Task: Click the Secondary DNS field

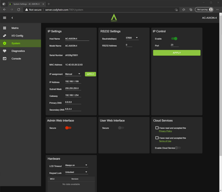Action: click(73, 109)
